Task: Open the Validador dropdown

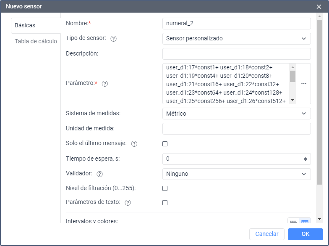Action: pyautogui.click(x=236, y=174)
